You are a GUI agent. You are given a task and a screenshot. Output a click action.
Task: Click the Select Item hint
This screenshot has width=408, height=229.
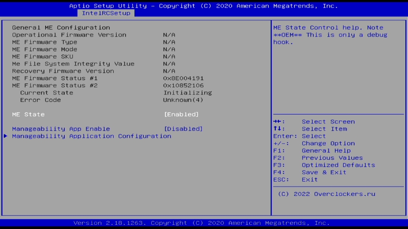coord(324,129)
